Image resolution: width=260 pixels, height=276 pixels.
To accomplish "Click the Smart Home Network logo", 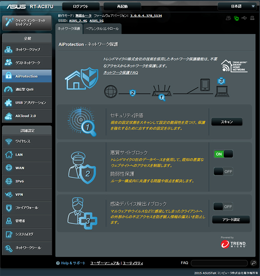I will point(234,66).
